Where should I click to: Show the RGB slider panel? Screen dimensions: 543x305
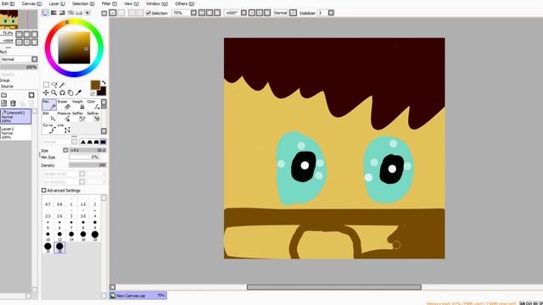[53, 13]
